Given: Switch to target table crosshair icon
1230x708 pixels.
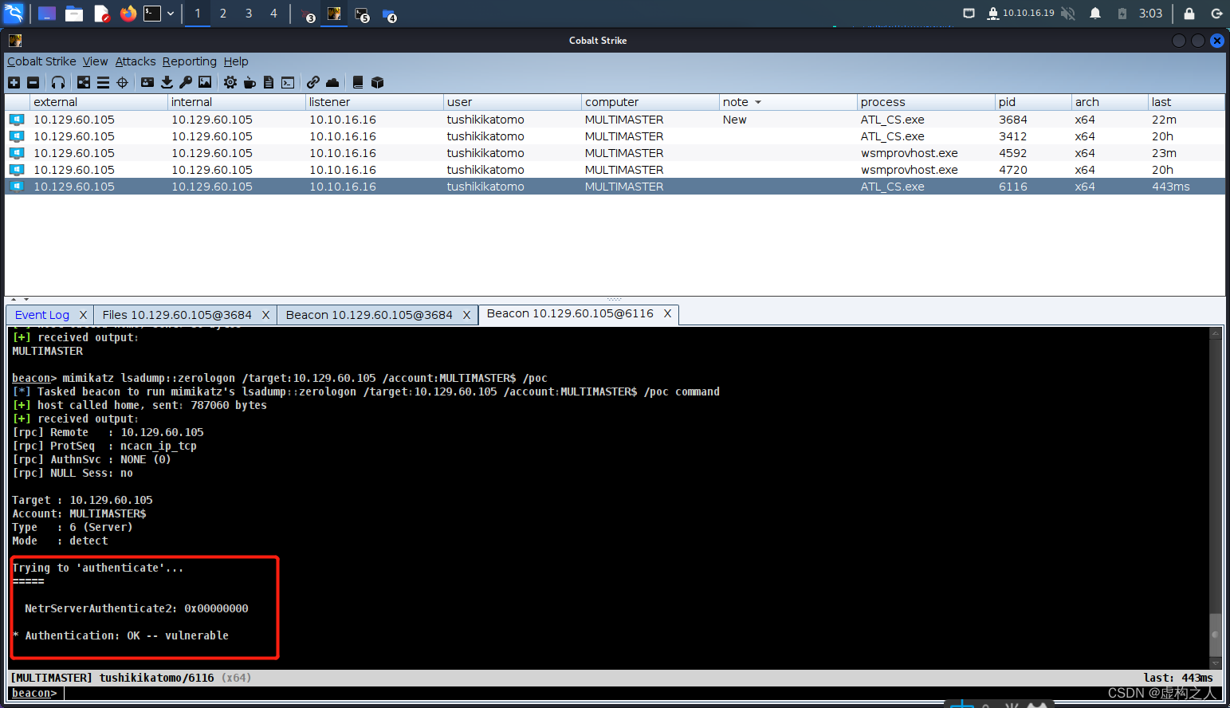Looking at the screenshot, I should pos(122,82).
